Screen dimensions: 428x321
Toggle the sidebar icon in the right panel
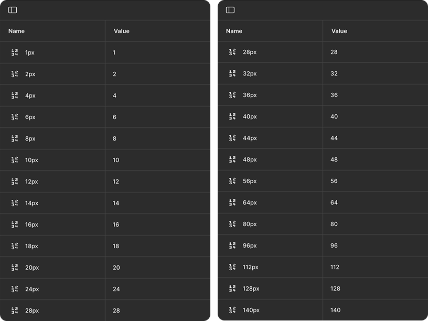[x=230, y=10]
